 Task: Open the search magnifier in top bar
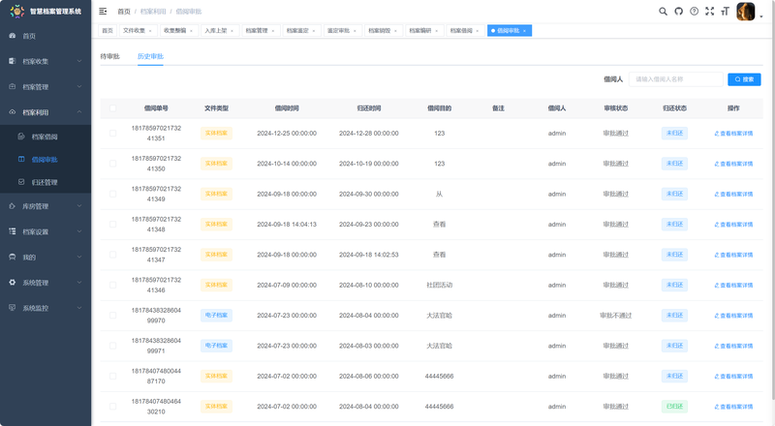663,12
